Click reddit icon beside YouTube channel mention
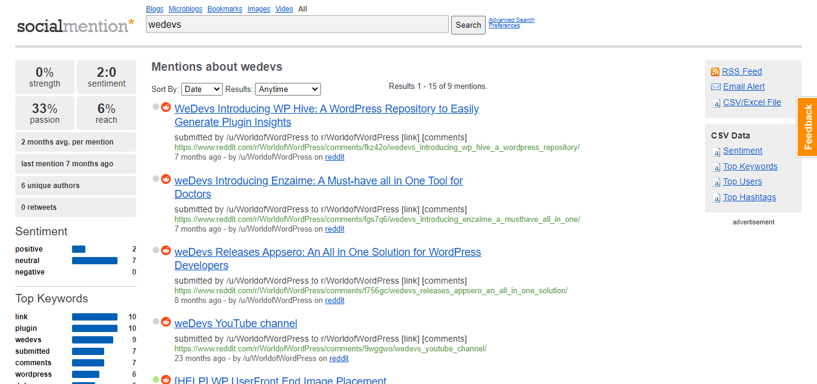The image size is (817, 384). point(166,322)
